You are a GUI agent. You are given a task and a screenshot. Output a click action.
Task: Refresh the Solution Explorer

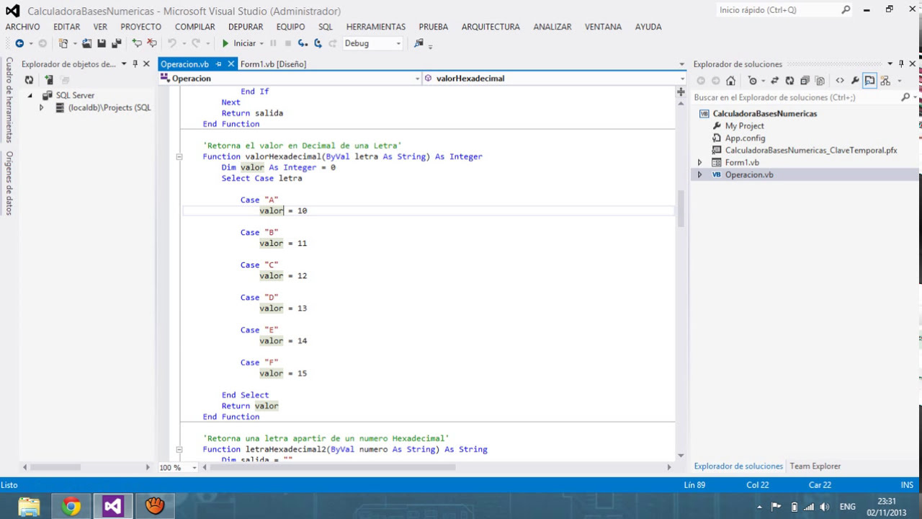(x=789, y=81)
